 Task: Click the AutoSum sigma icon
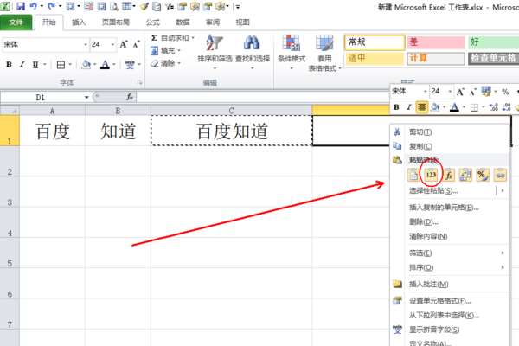pyautogui.click(x=154, y=38)
